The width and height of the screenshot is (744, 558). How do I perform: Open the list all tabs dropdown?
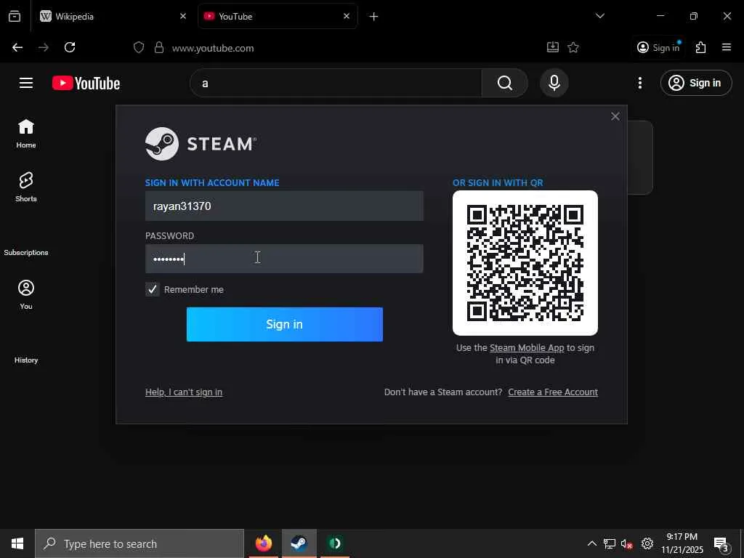(x=599, y=16)
